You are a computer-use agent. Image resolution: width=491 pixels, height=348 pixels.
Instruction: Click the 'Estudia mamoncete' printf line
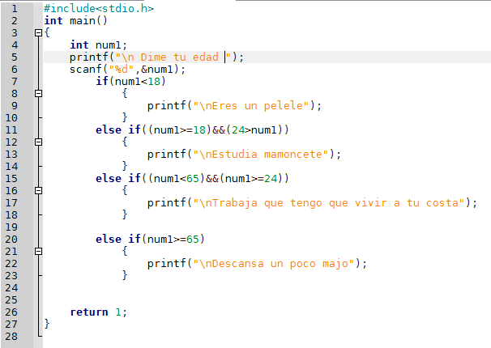coord(244,154)
